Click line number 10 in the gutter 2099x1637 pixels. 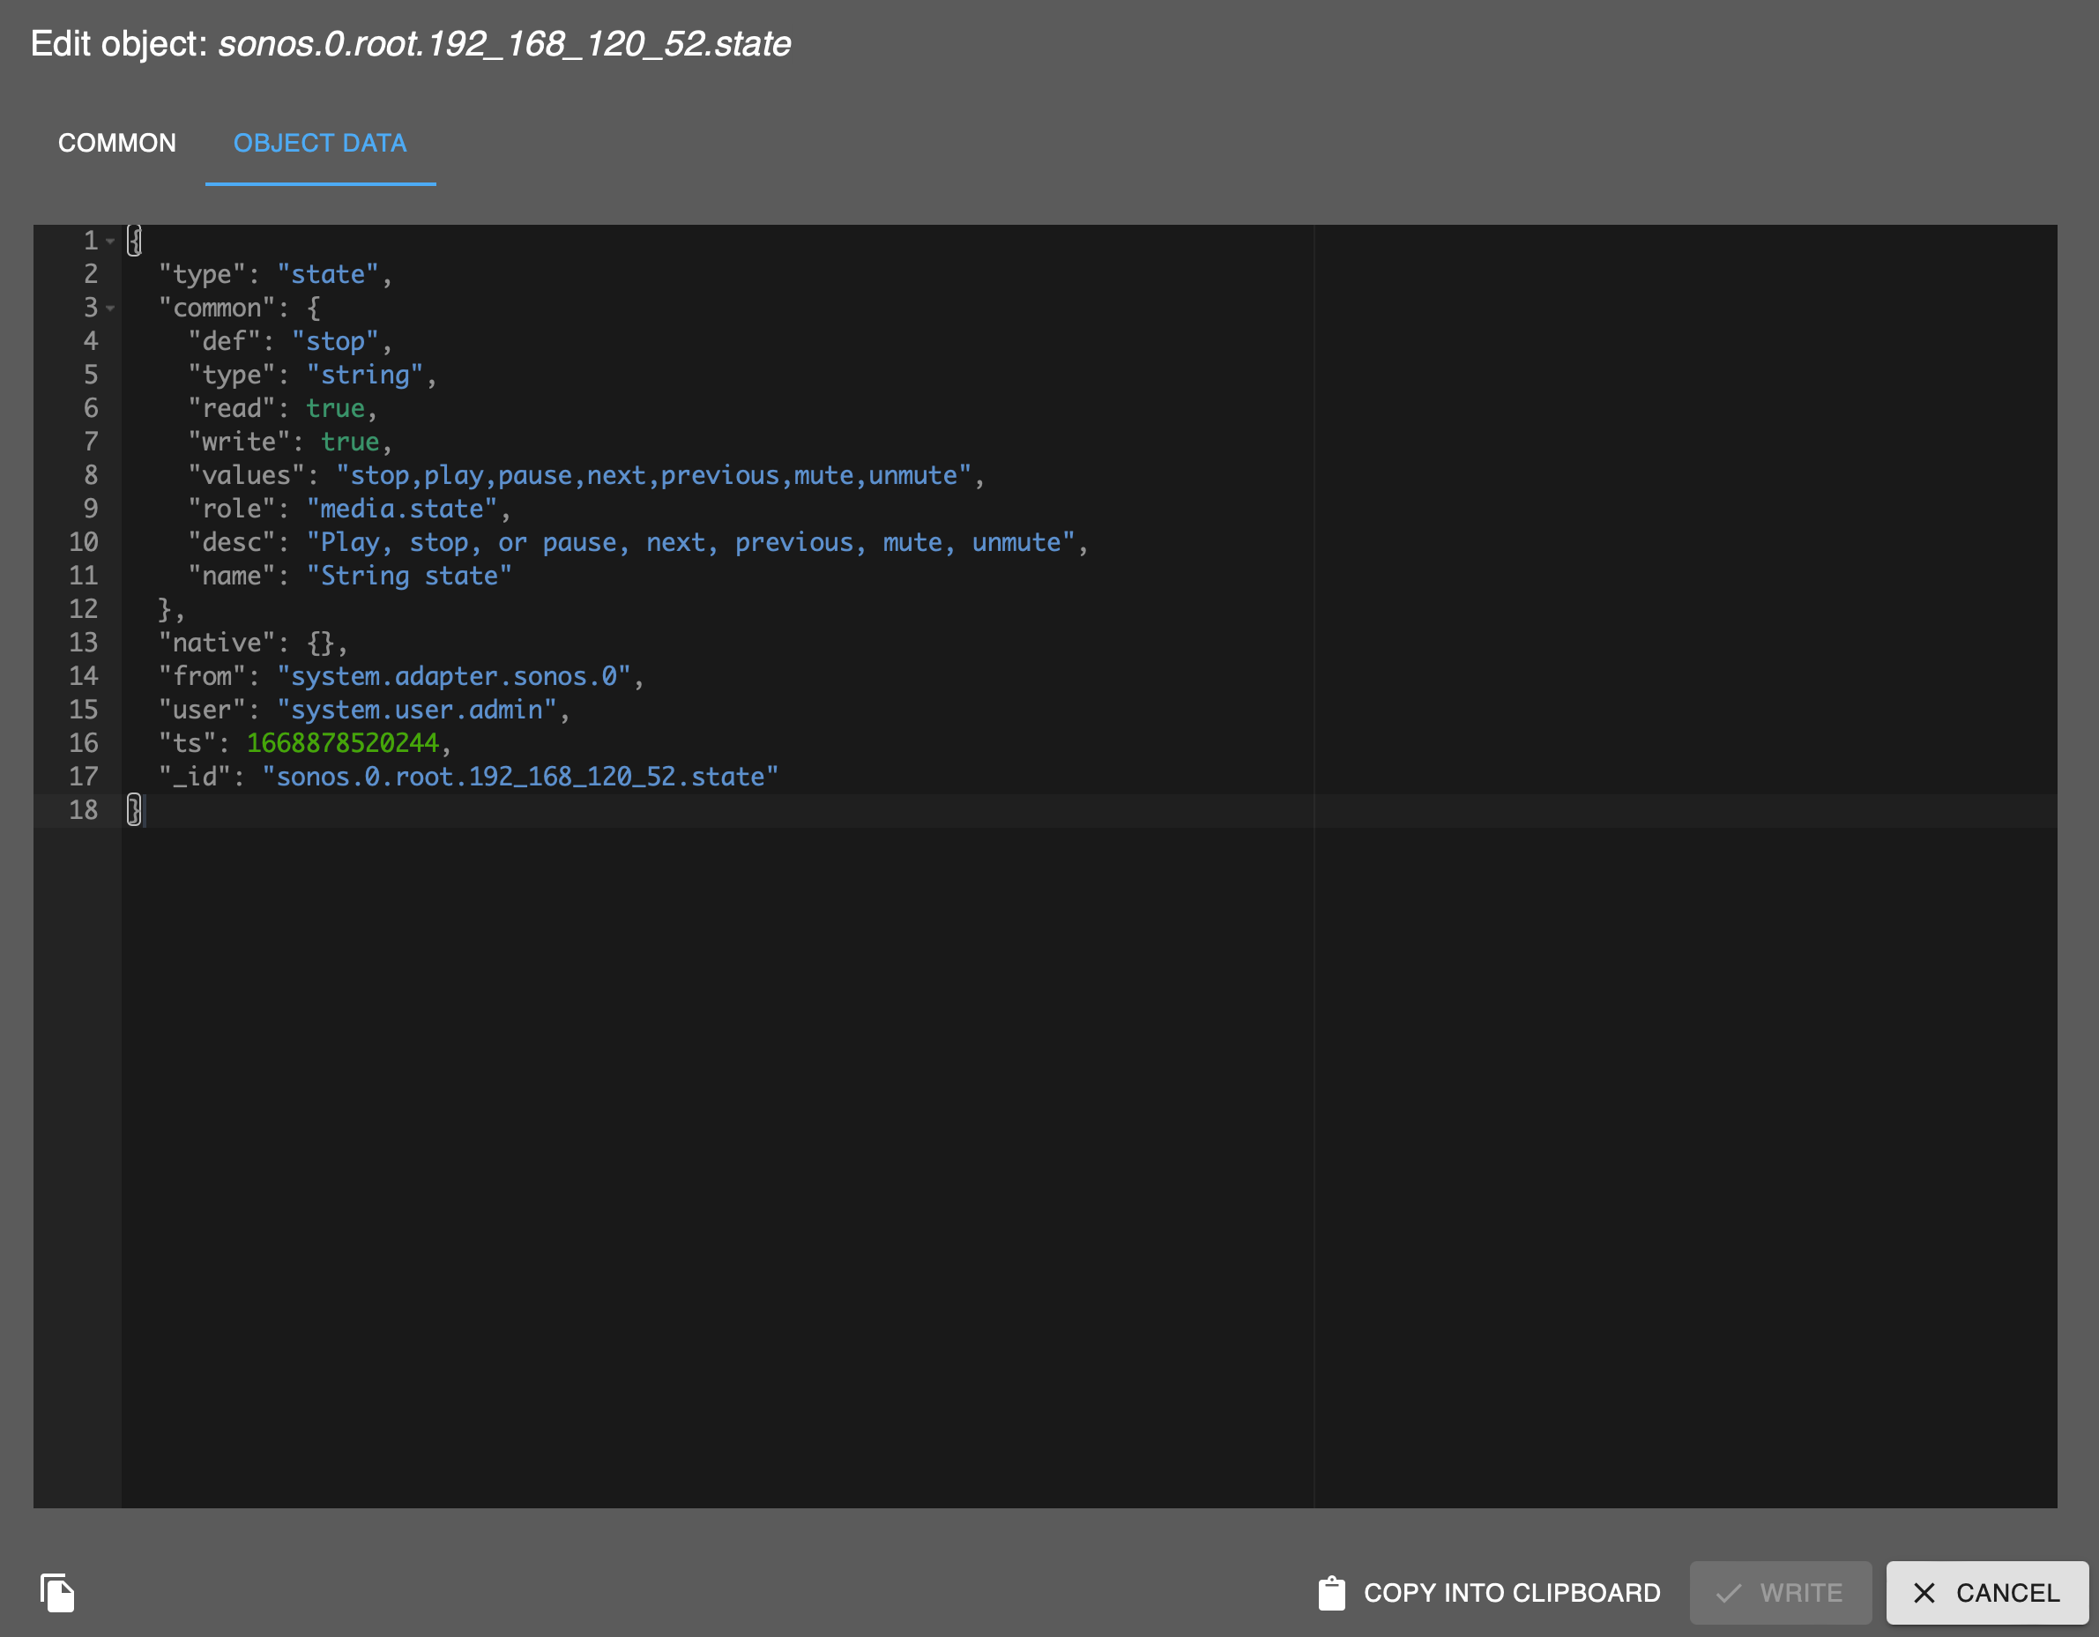pos(84,542)
